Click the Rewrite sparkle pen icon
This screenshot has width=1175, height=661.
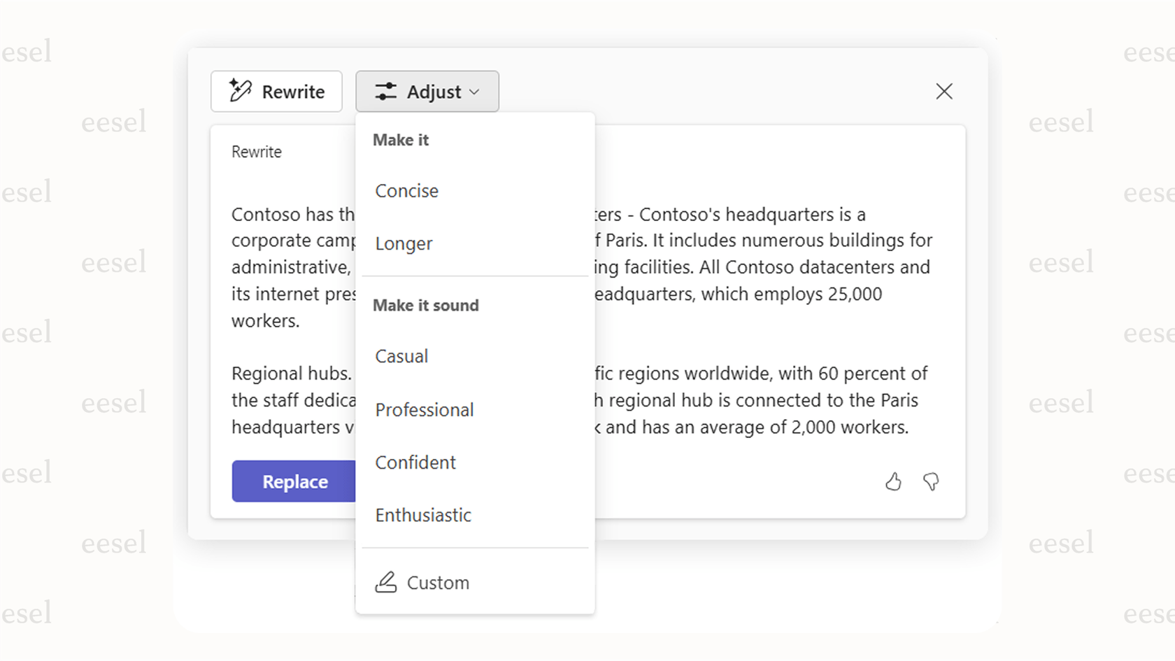[x=241, y=91]
